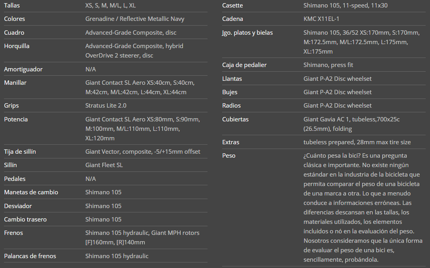Click the Cuadro specification label

tap(14, 32)
